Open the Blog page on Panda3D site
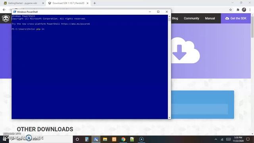Viewport: 254px width, 143px height. pyautogui.click(x=175, y=18)
